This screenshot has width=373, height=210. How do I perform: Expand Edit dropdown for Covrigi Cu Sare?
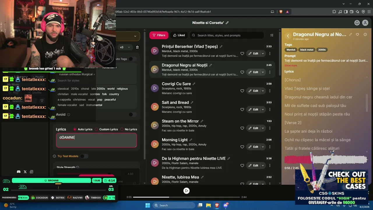263,91
